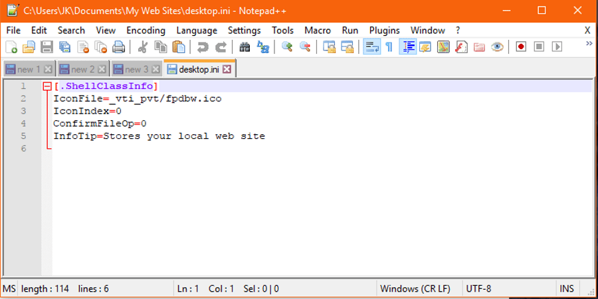Open the Function List icon
This screenshot has width=598, height=299.
pos(461,47)
